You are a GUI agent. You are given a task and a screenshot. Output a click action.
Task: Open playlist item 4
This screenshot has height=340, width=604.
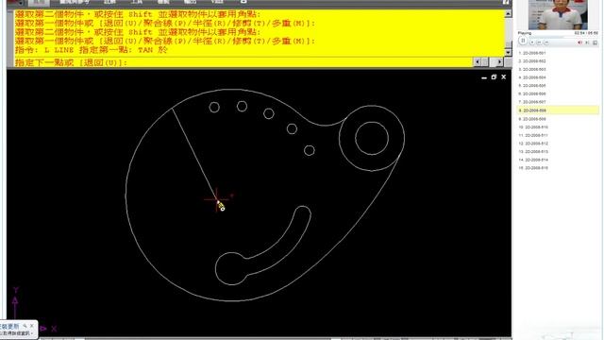tap(532, 77)
